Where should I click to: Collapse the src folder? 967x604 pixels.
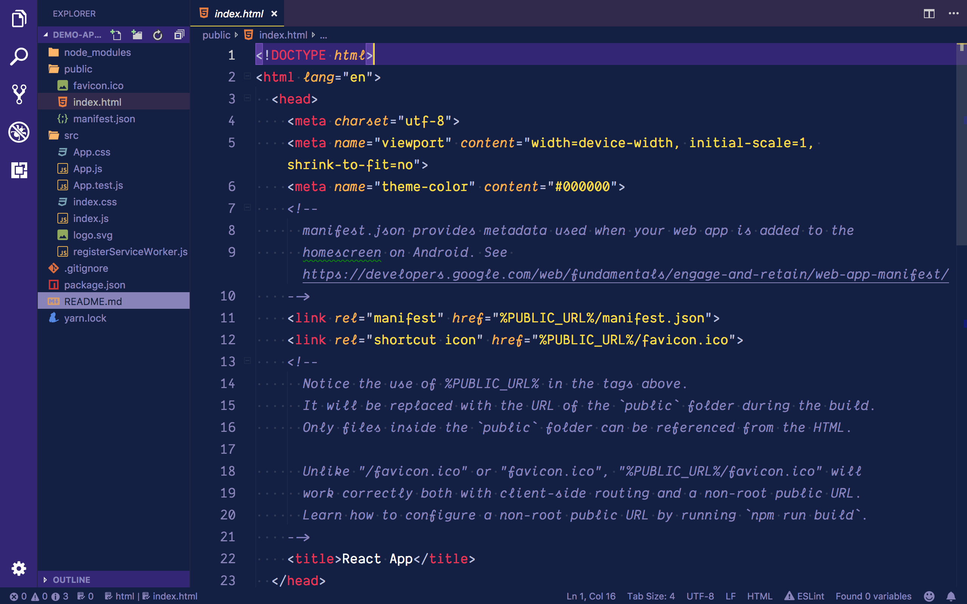pyautogui.click(x=71, y=136)
